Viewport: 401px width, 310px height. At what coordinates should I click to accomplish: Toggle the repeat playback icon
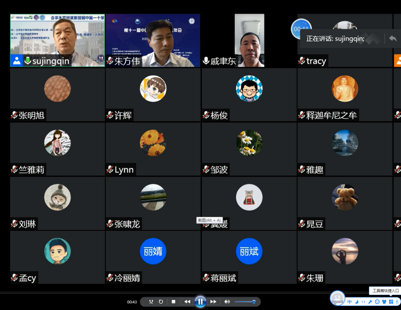161,302
